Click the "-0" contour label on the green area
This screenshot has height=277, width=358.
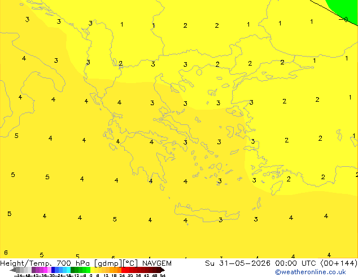coord(343,20)
